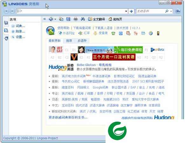The height and width of the screenshot is (143, 185).
Task: Click the speaker pronounce icon
Action: click(x=51, y=19)
